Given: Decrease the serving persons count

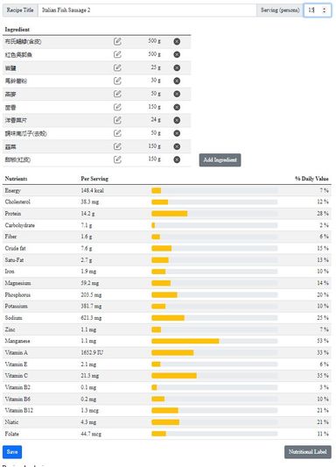Looking at the screenshot, I should [324, 12].
